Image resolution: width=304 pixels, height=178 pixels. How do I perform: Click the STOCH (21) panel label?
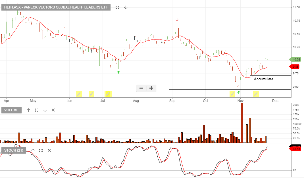(14, 150)
